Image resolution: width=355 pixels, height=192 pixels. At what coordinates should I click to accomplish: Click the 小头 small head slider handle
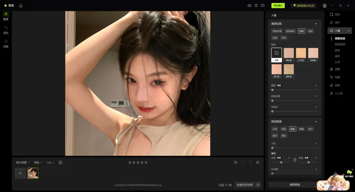tap(272, 148)
